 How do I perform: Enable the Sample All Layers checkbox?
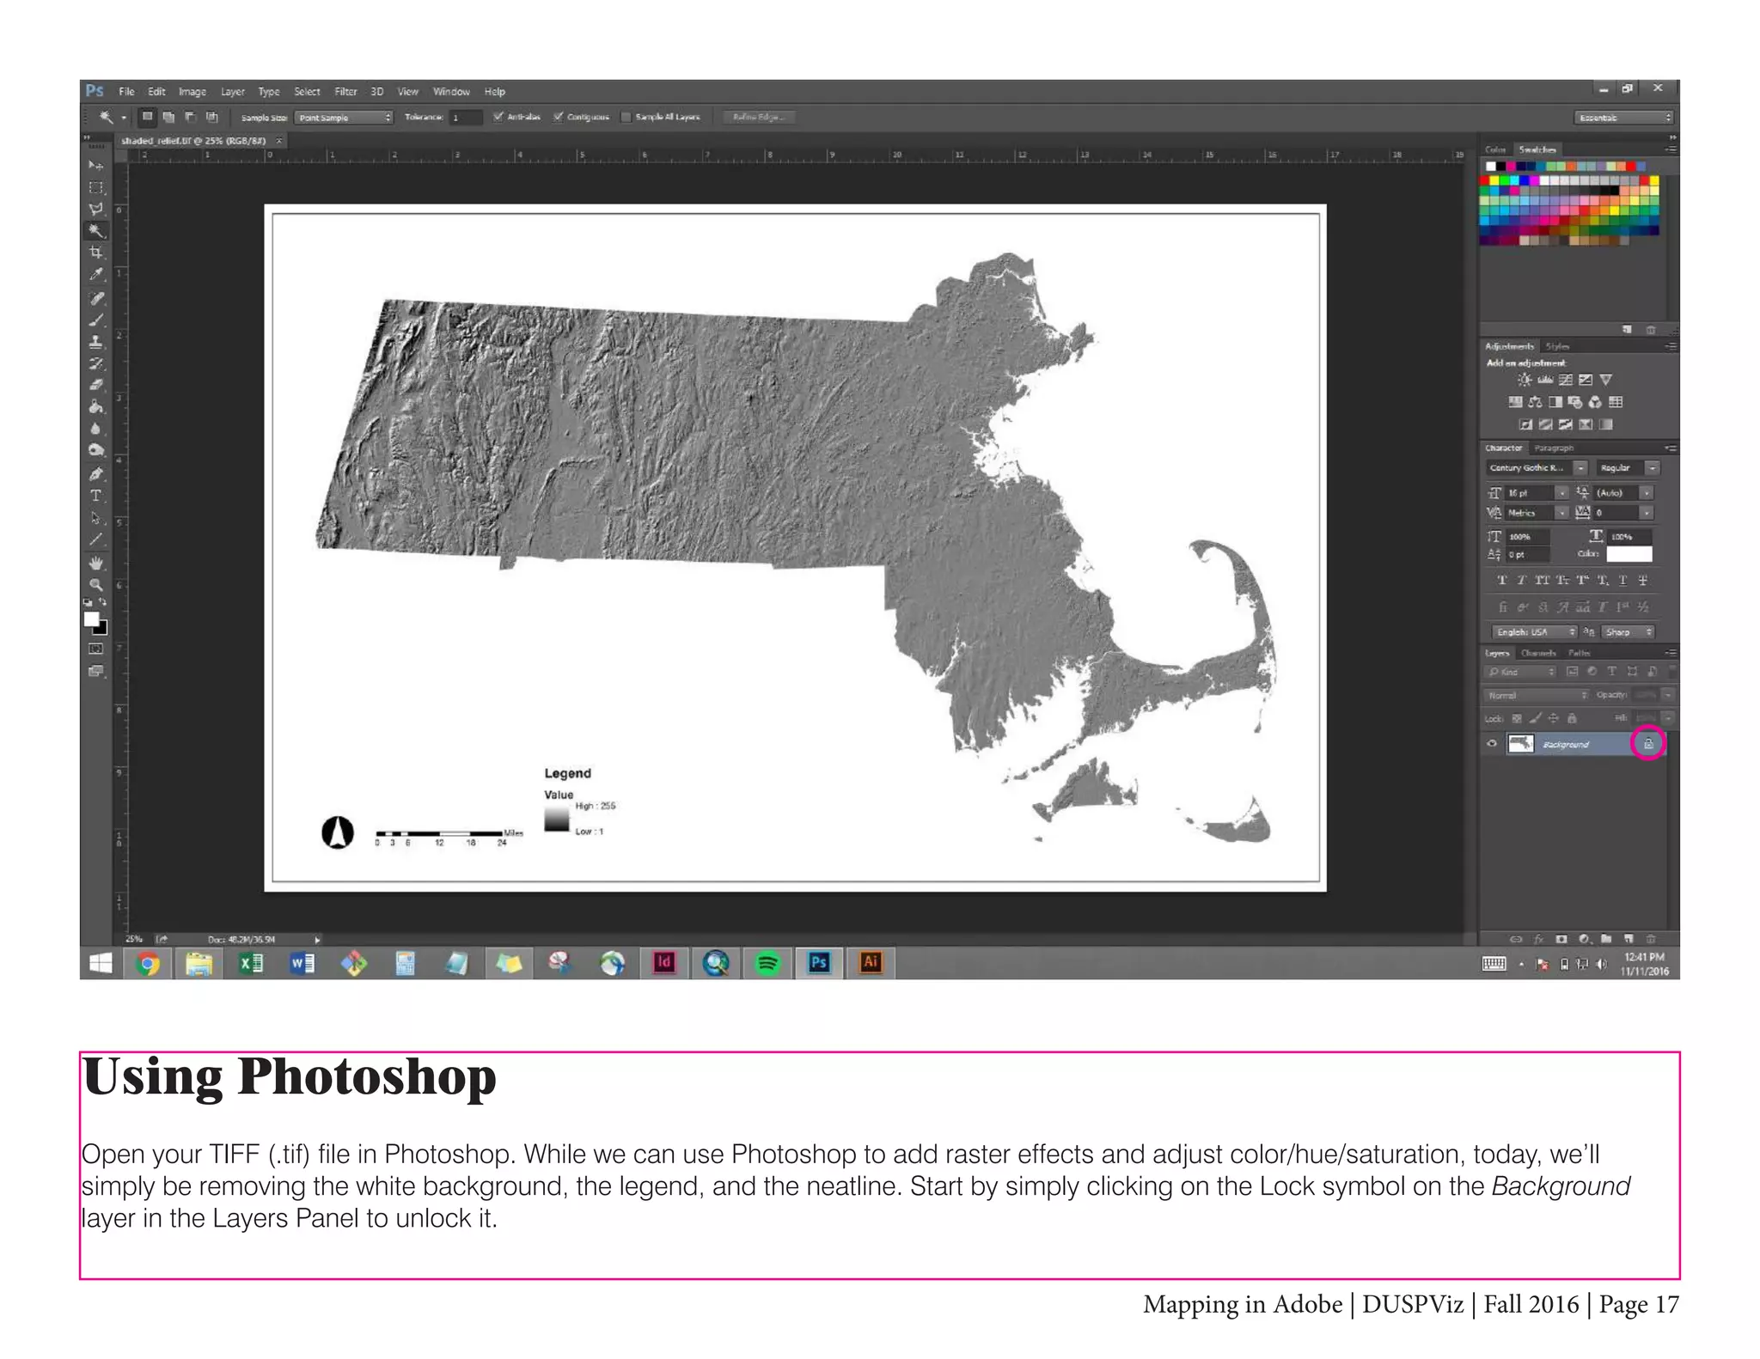coord(626,117)
